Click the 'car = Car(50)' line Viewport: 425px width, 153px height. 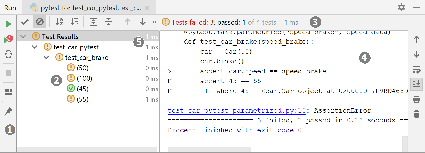tap(226, 51)
